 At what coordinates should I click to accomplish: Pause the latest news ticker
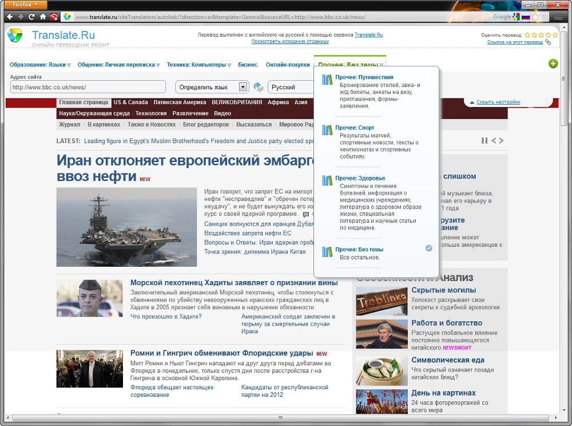pos(484,141)
